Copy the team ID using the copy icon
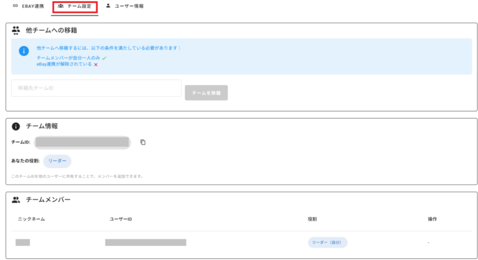This screenshot has height=260, width=478. [143, 142]
